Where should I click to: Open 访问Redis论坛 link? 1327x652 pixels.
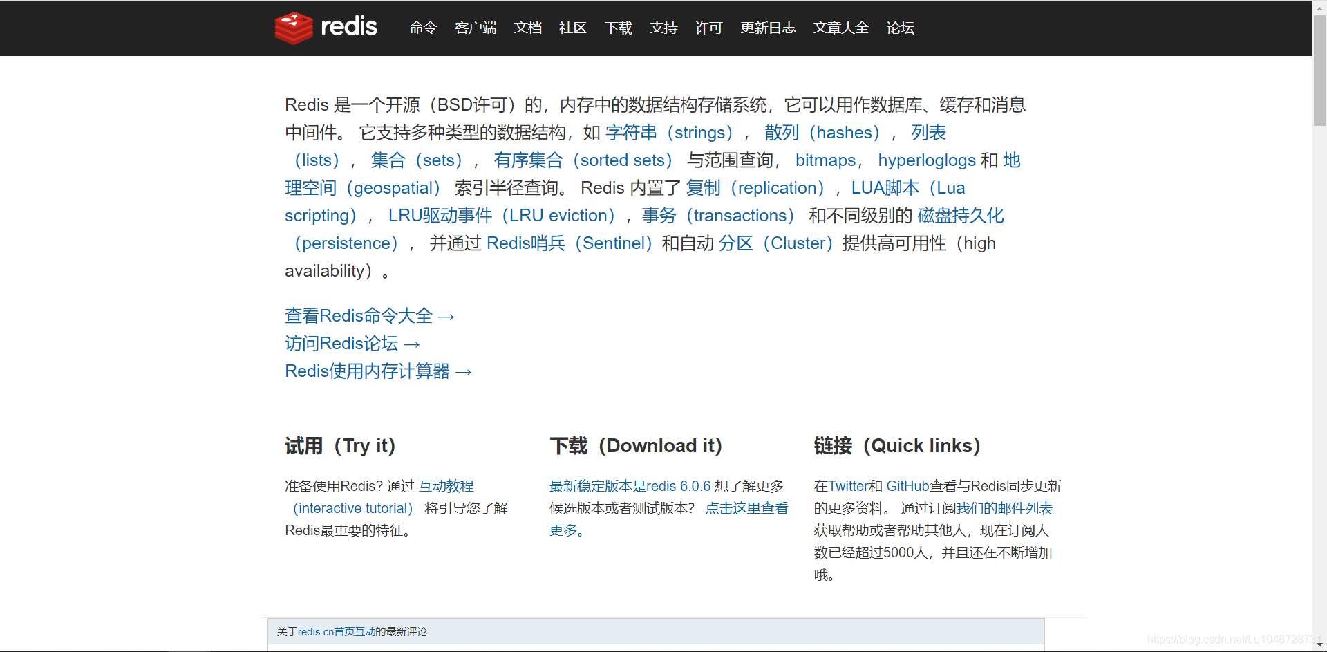coord(352,344)
